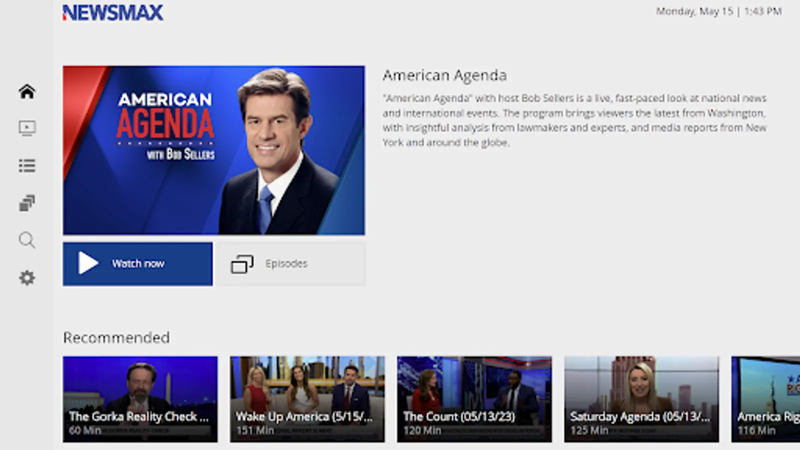Click the Newsmax logo
This screenshot has width=800, height=450.
tap(113, 12)
